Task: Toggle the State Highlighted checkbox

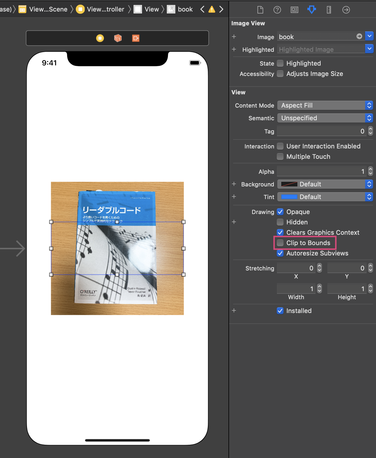Action: click(280, 63)
